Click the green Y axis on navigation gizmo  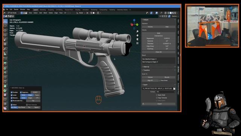tap(137, 25)
